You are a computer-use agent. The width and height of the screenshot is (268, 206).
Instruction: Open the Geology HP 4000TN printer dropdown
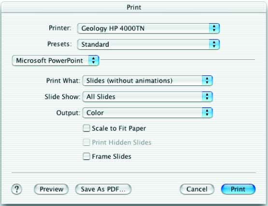point(148,28)
